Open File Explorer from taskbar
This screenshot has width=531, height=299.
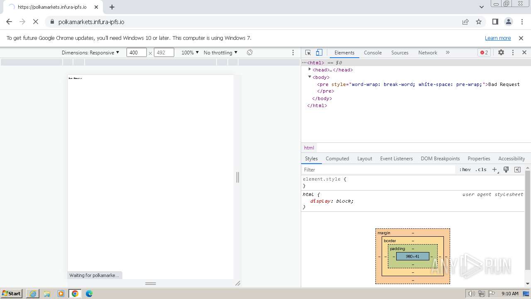47,294
